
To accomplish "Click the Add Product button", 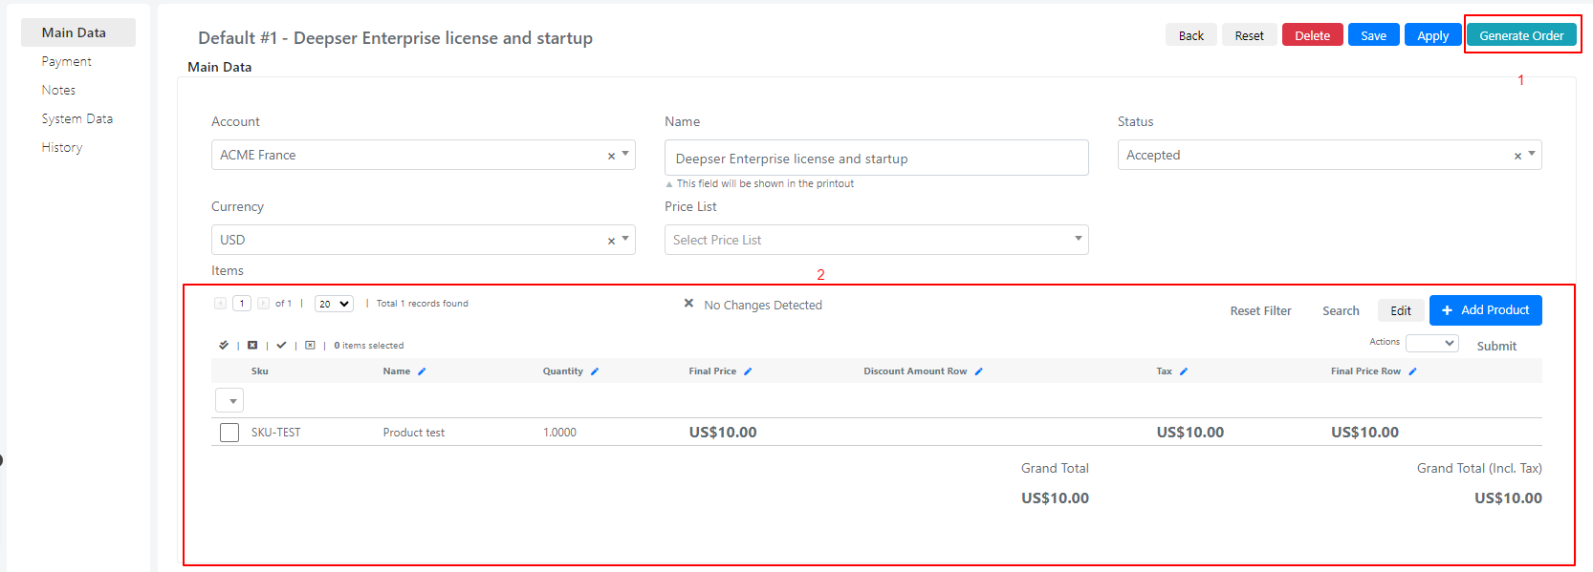I will tap(1485, 310).
